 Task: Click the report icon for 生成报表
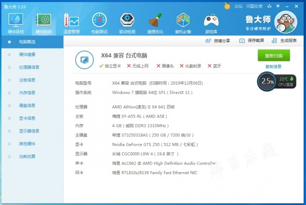click(x=274, y=40)
